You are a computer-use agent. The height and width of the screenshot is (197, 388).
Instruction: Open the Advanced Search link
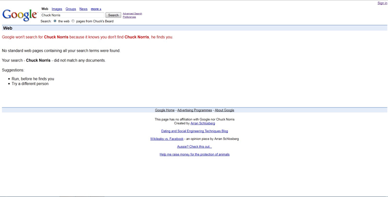pos(132,14)
